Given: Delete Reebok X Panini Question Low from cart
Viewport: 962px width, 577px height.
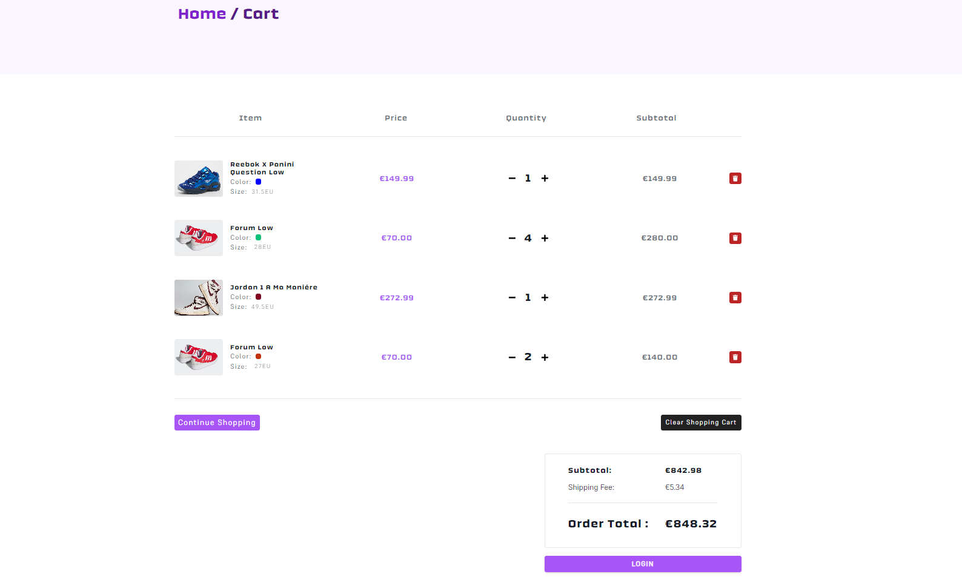Looking at the screenshot, I should pos(735,179).
